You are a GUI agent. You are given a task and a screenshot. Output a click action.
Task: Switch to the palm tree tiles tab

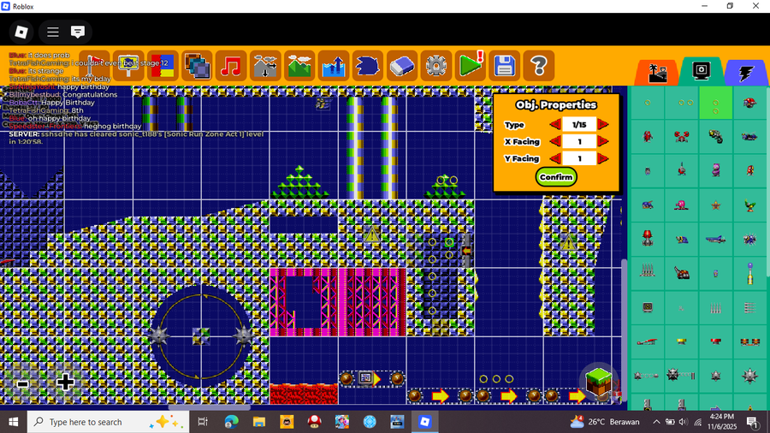coord(657,73)
